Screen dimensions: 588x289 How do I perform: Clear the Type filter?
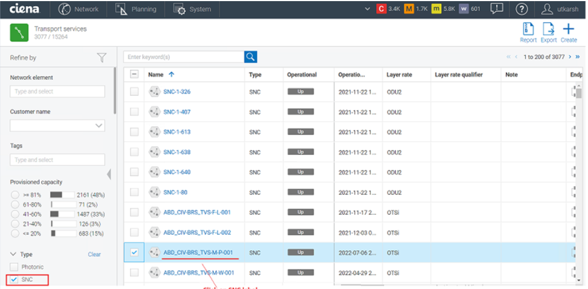94,254
